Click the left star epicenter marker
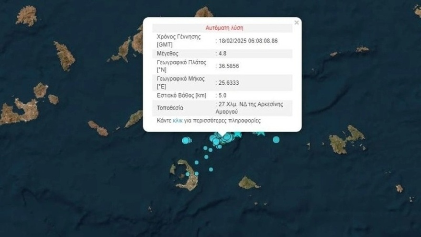The width and height of the screenshot is (421, 237). tap(238, 135)
